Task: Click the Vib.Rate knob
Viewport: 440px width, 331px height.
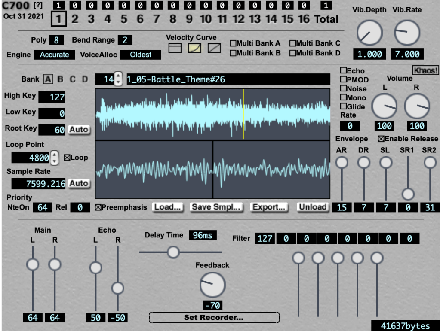Action: pos(407,33)
